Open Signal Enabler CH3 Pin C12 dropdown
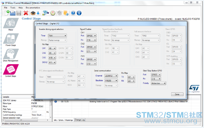 click(x=91, y=64)
